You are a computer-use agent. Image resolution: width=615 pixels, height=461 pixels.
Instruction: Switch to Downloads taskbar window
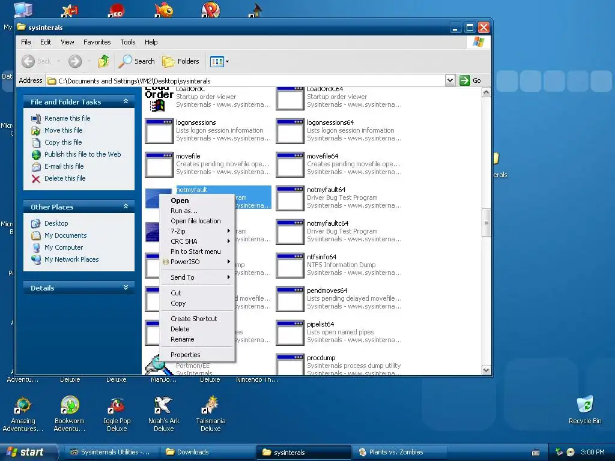tap(208, 452)
